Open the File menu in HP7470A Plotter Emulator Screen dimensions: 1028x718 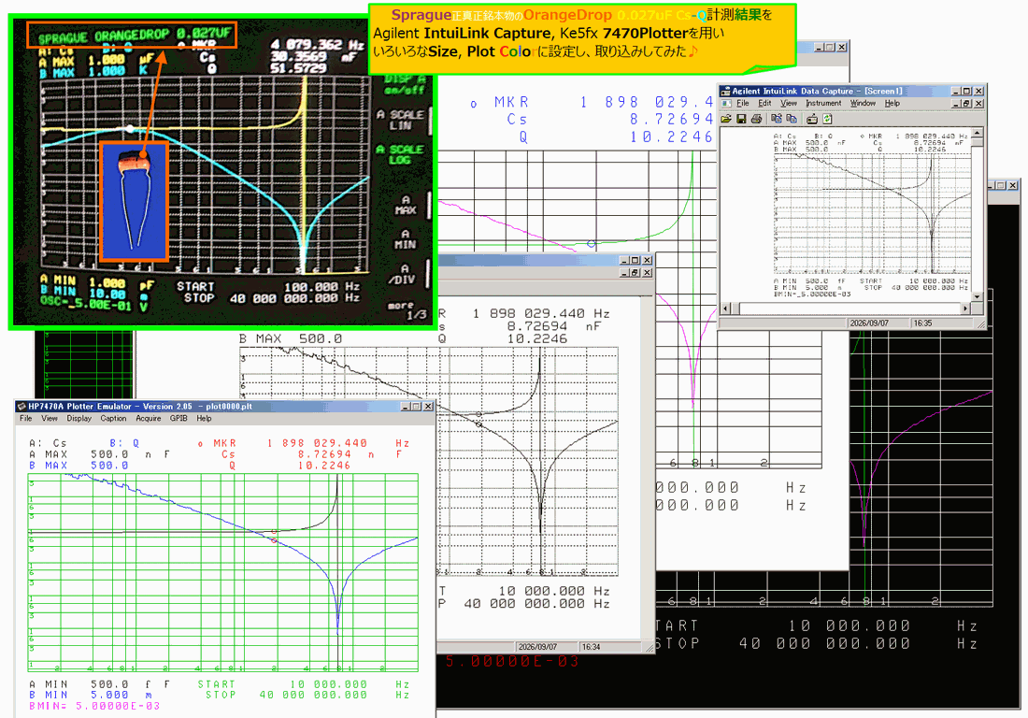pos(25,418)
